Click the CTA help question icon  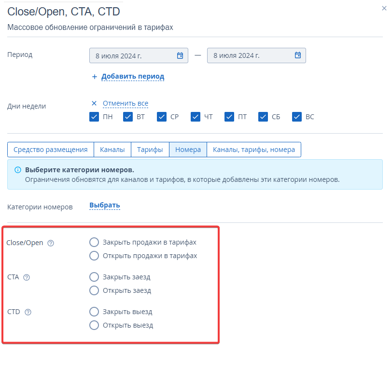[x=27, y=277]
